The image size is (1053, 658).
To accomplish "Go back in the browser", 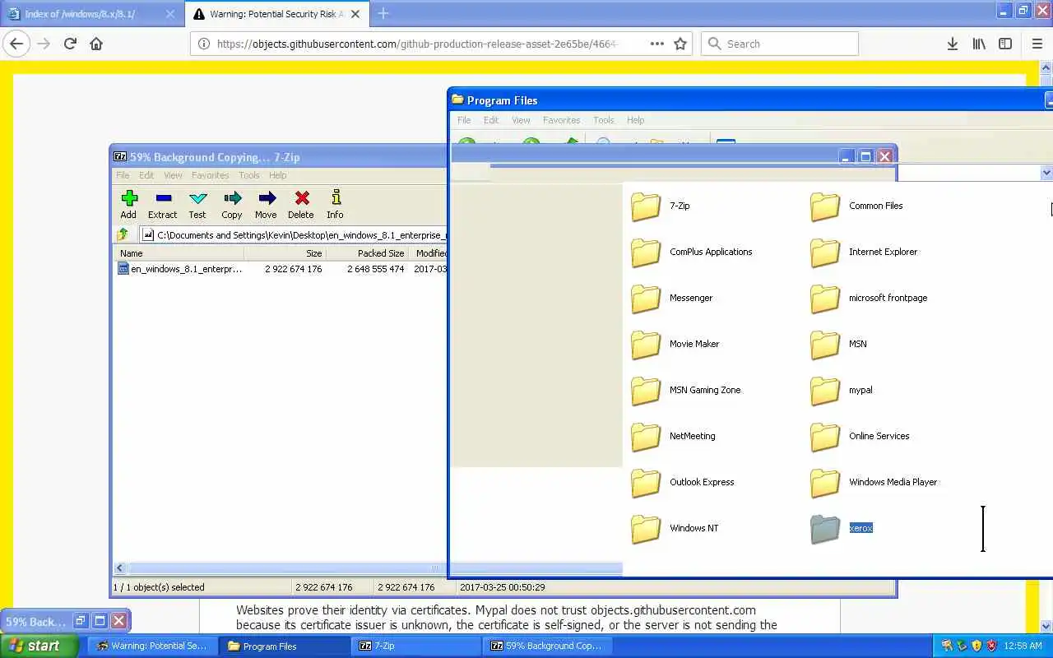I will coord(17,44).
